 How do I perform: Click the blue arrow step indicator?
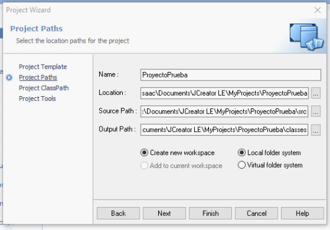coord(9,77)
